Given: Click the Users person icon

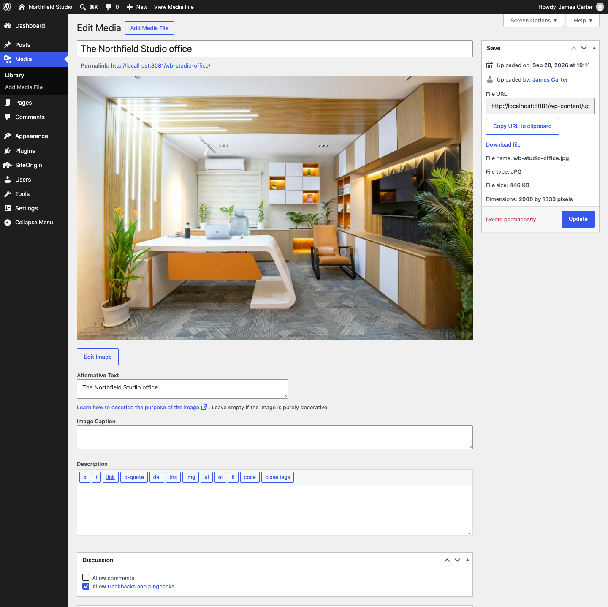Looking at the screenshot, I should tap(8, 180).
